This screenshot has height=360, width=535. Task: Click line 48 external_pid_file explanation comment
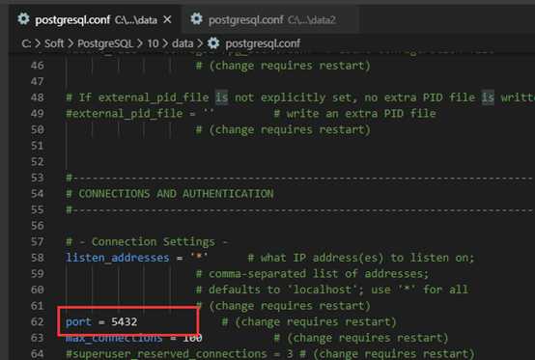pyautogui.click(x=300, y=97)
